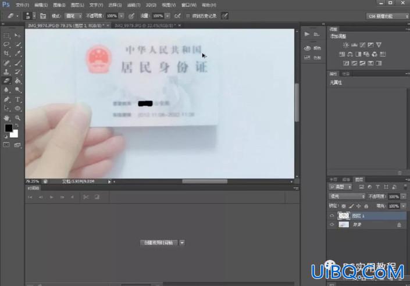Viewport: 410px width, 286px height.
Task: Hide the Background layer eye icon
Action: (x=332, y=224)
